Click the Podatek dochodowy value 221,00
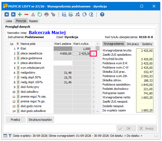The image size is (162, 141). pyautogui.click(x=145, y=89)
